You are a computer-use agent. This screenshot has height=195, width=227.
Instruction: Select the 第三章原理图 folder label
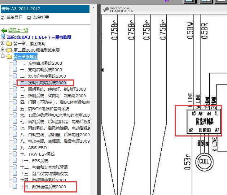coord(26,56)
